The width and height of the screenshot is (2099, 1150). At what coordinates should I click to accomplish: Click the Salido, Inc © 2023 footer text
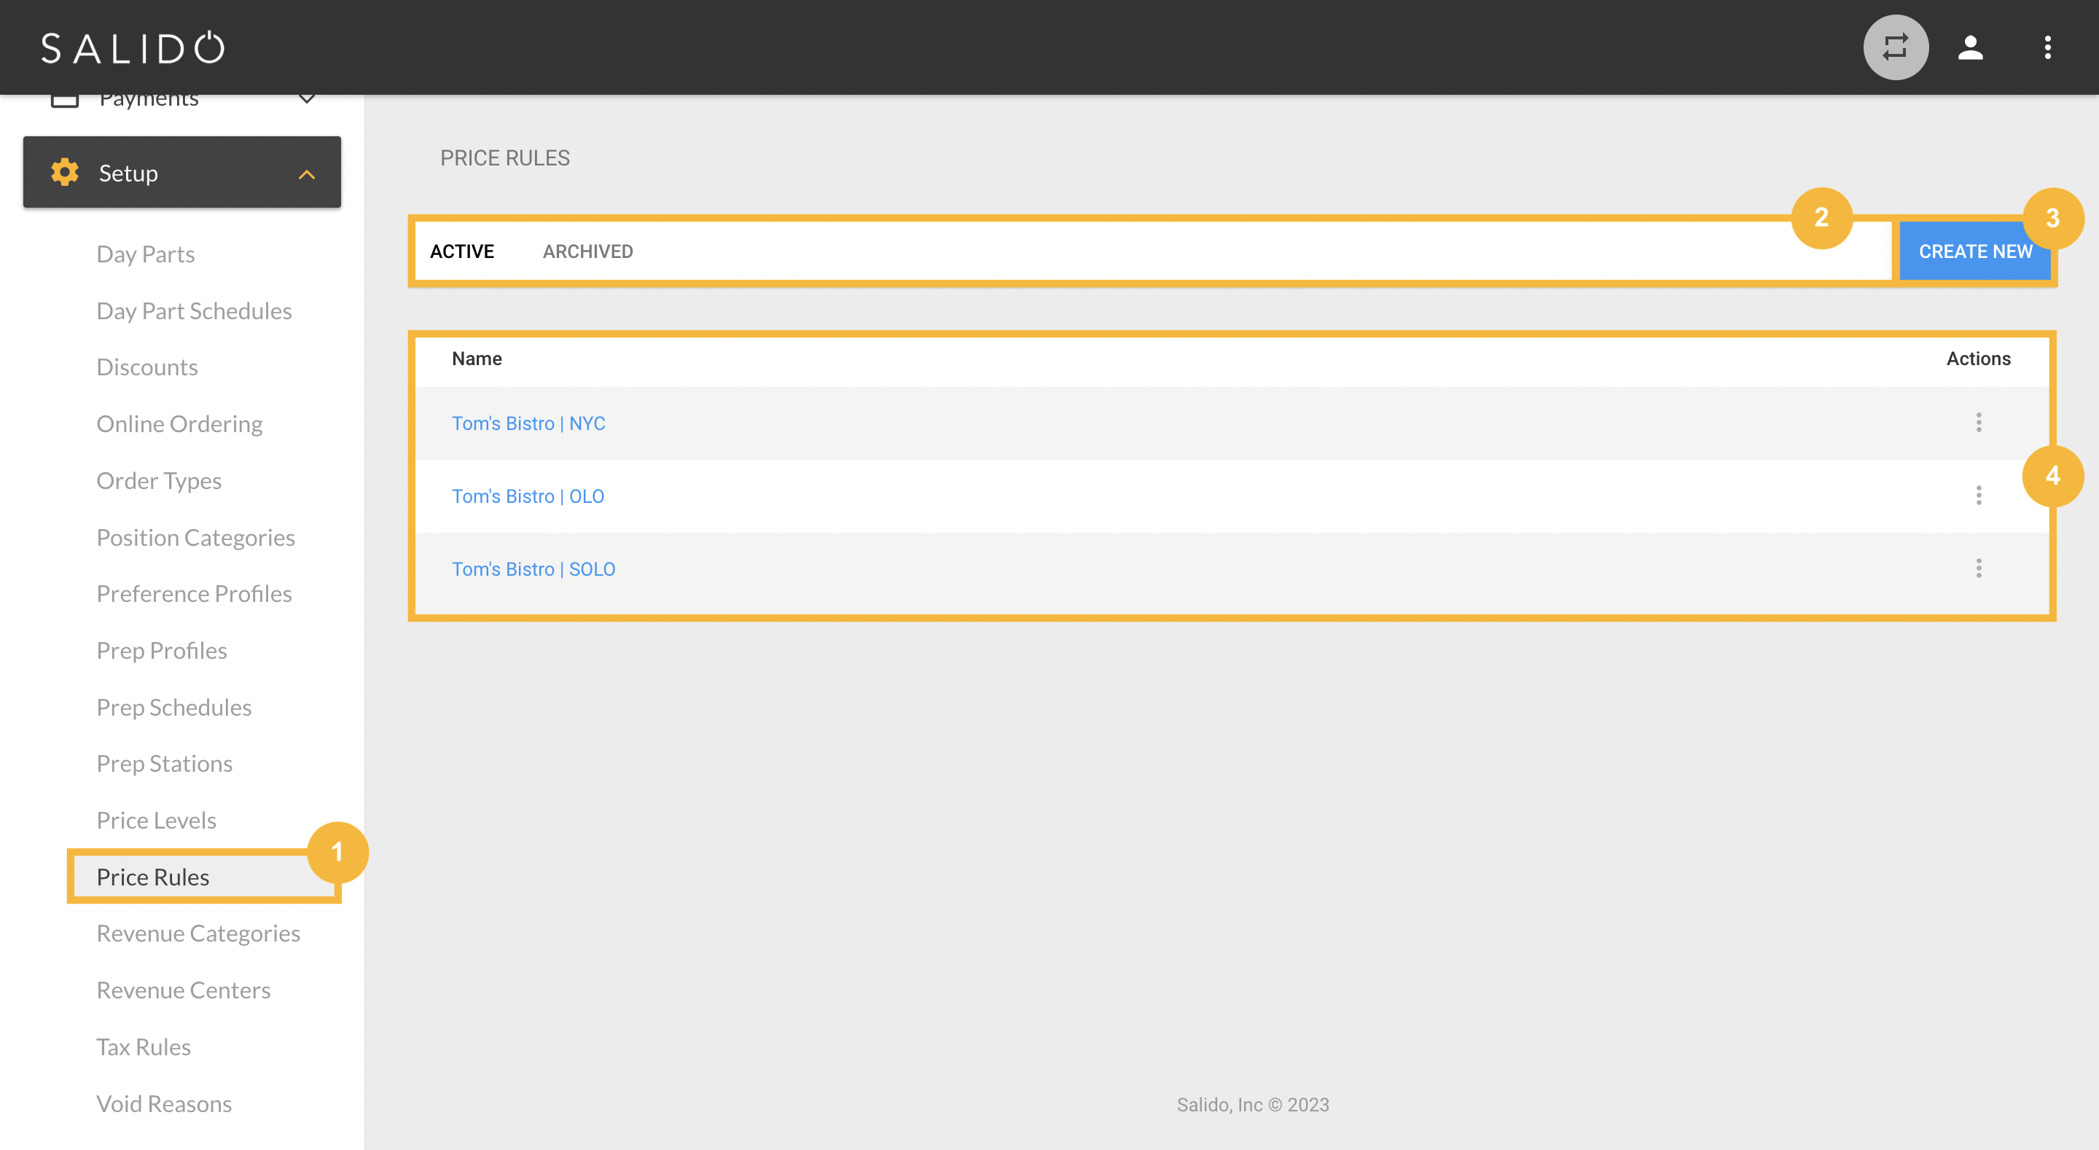tap(1252, 1104)
